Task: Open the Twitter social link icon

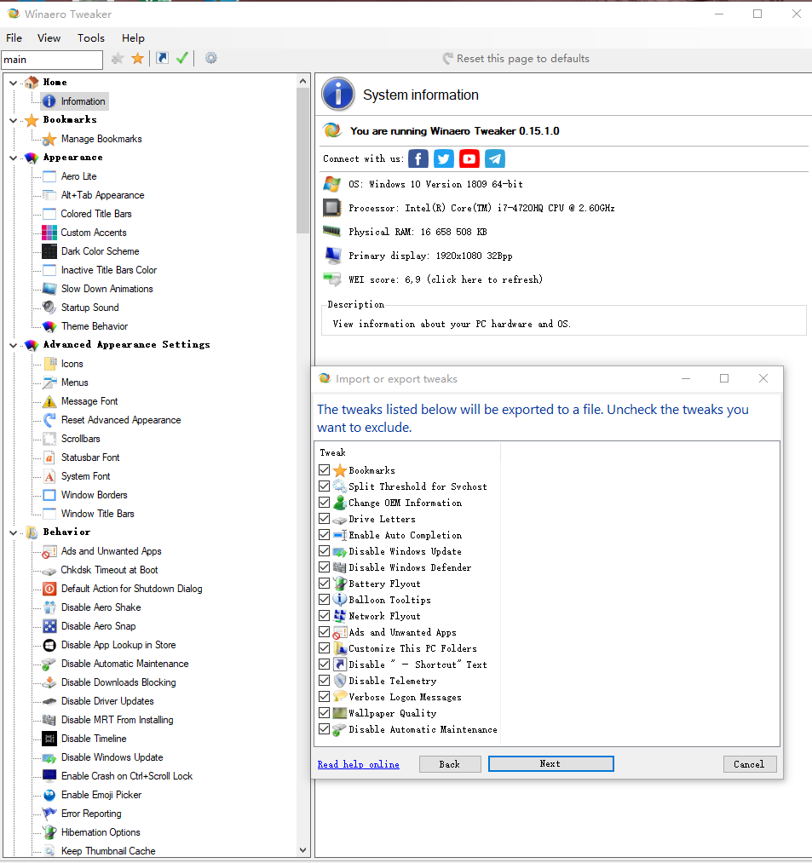Action: tap(444, 159)
